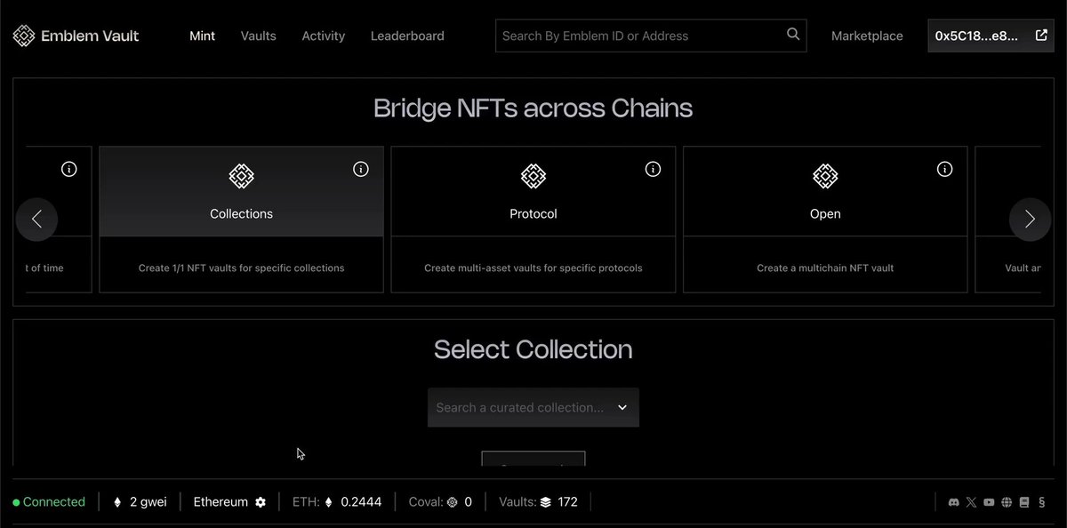Focus Search By Emblem ID or Address field
The width and height of the screenshot is (1067, 528).
pyautogui.click(x=651, y=36)
